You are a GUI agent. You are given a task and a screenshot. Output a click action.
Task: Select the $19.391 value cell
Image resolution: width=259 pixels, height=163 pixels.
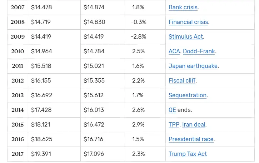tap(41, 154)
